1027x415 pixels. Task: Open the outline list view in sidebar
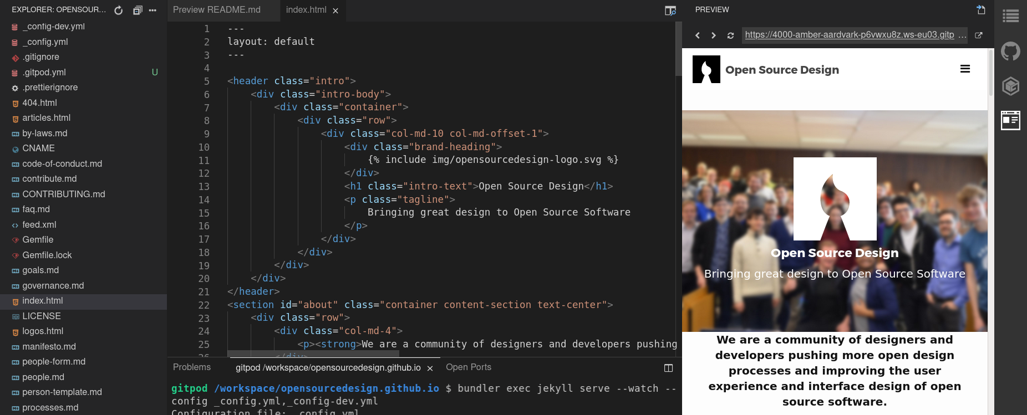click(x=1010, y=16)
